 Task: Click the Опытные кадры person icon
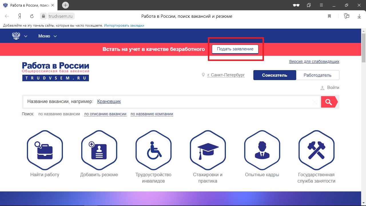[x=262, y=150]
